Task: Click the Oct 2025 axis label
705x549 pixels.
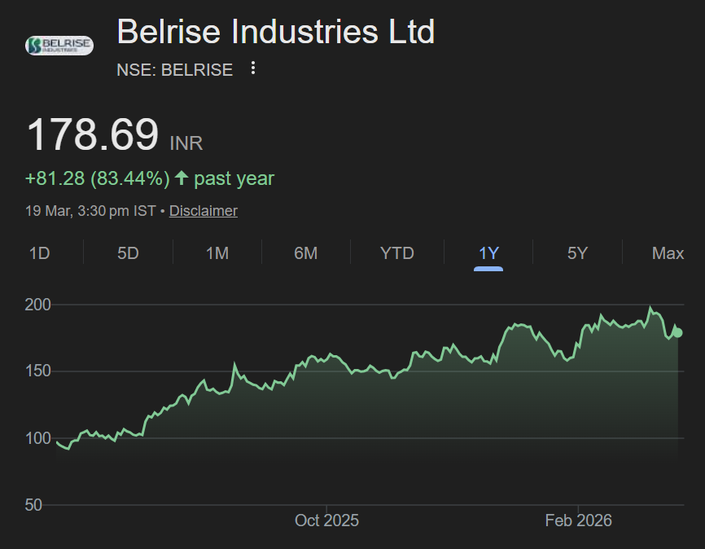Action: tap(326, 520)
